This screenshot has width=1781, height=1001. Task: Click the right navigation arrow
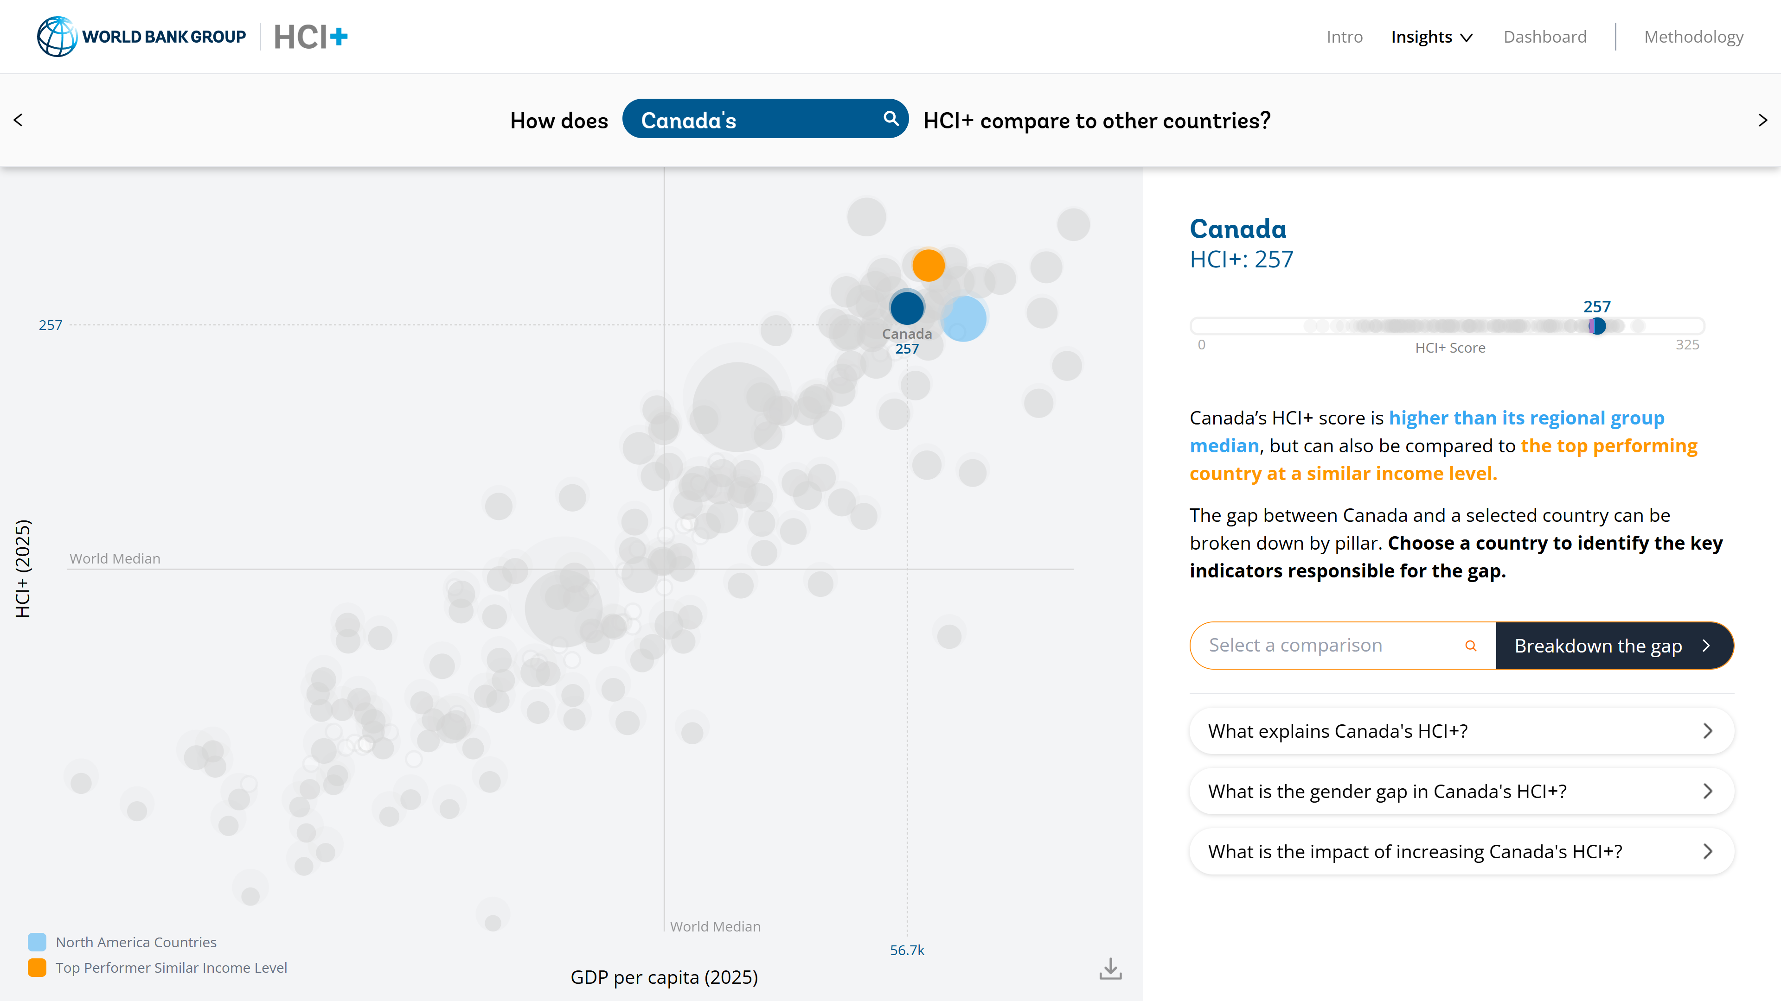1762,120
